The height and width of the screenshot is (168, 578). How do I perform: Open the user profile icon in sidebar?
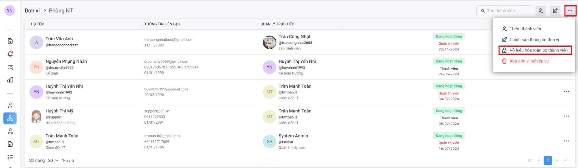click(x=10, y=105)
